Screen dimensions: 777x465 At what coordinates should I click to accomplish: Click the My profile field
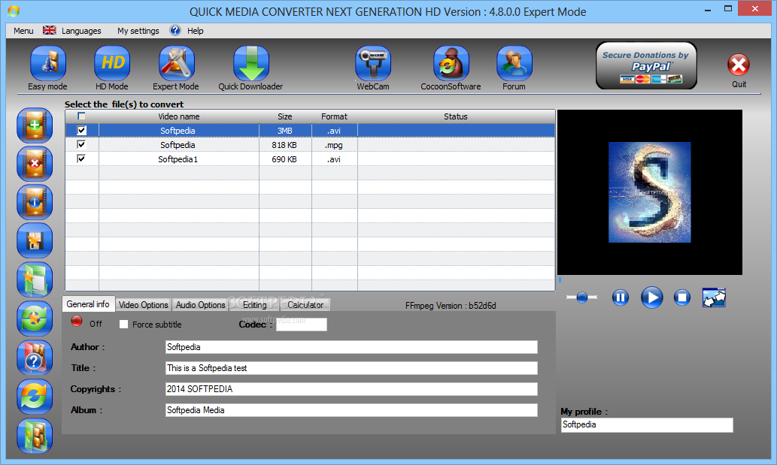[647, 425]
